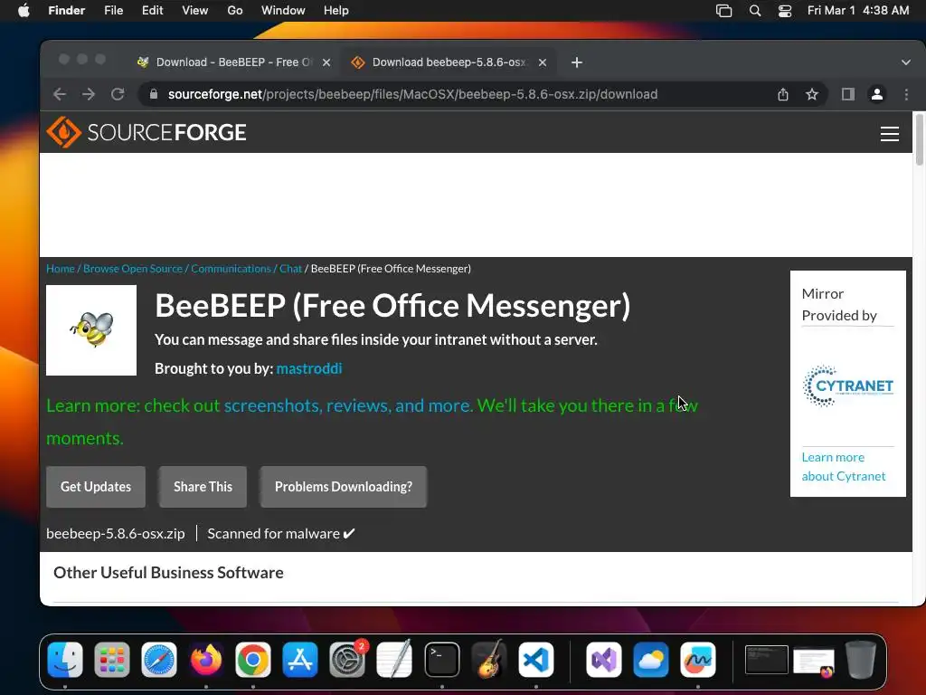
Task: Follow the Home breadcrumb link
Action: [x=61, y=268]
